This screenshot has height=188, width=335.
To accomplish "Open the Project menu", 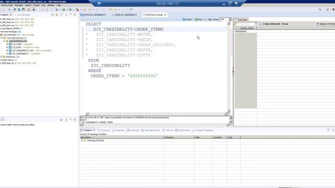I will tap(36, 5).
